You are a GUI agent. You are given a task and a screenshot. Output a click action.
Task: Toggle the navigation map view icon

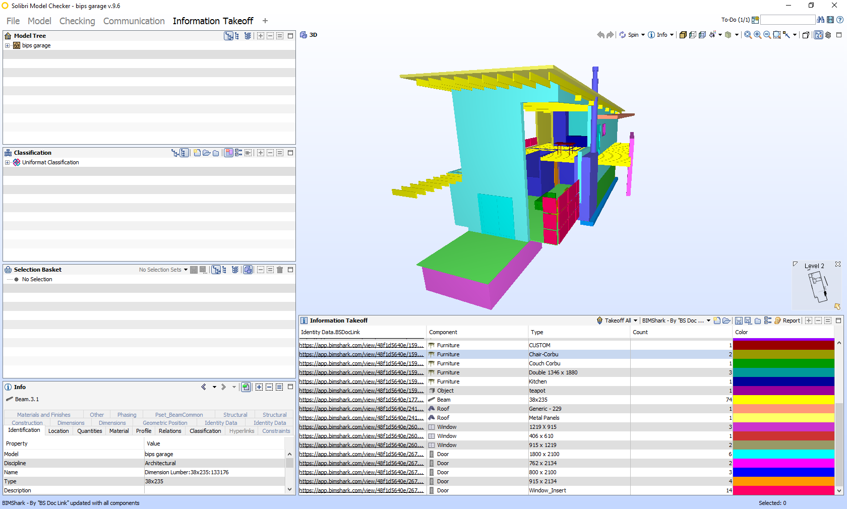818,35
